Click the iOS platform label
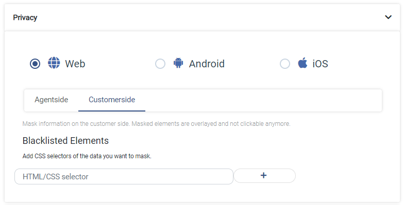Image resolution: width=404 pixels, height=205 pixels. pyautogui.click(x=321, y=64)
